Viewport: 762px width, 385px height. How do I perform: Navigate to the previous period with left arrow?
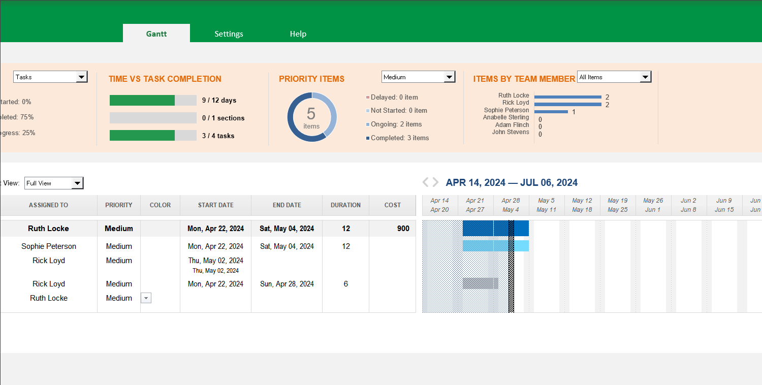(x=426, y=182)
